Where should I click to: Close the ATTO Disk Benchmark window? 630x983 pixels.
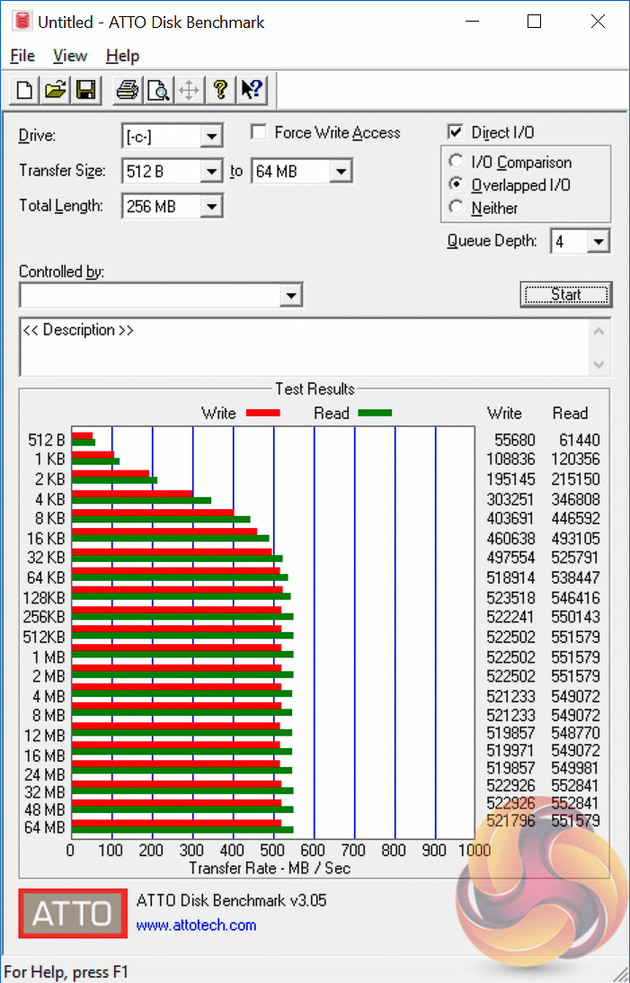click(x=598, y=22)
